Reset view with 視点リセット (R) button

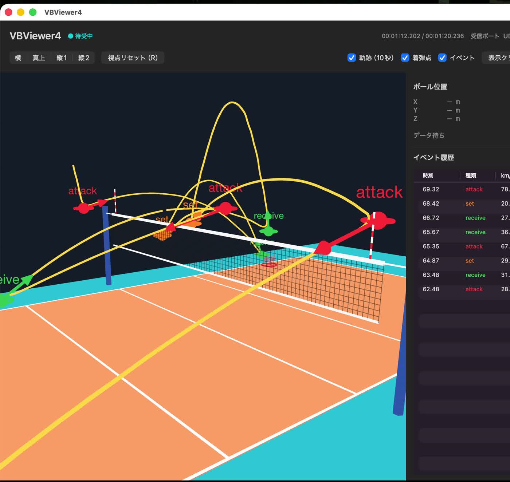coord(133,58)
